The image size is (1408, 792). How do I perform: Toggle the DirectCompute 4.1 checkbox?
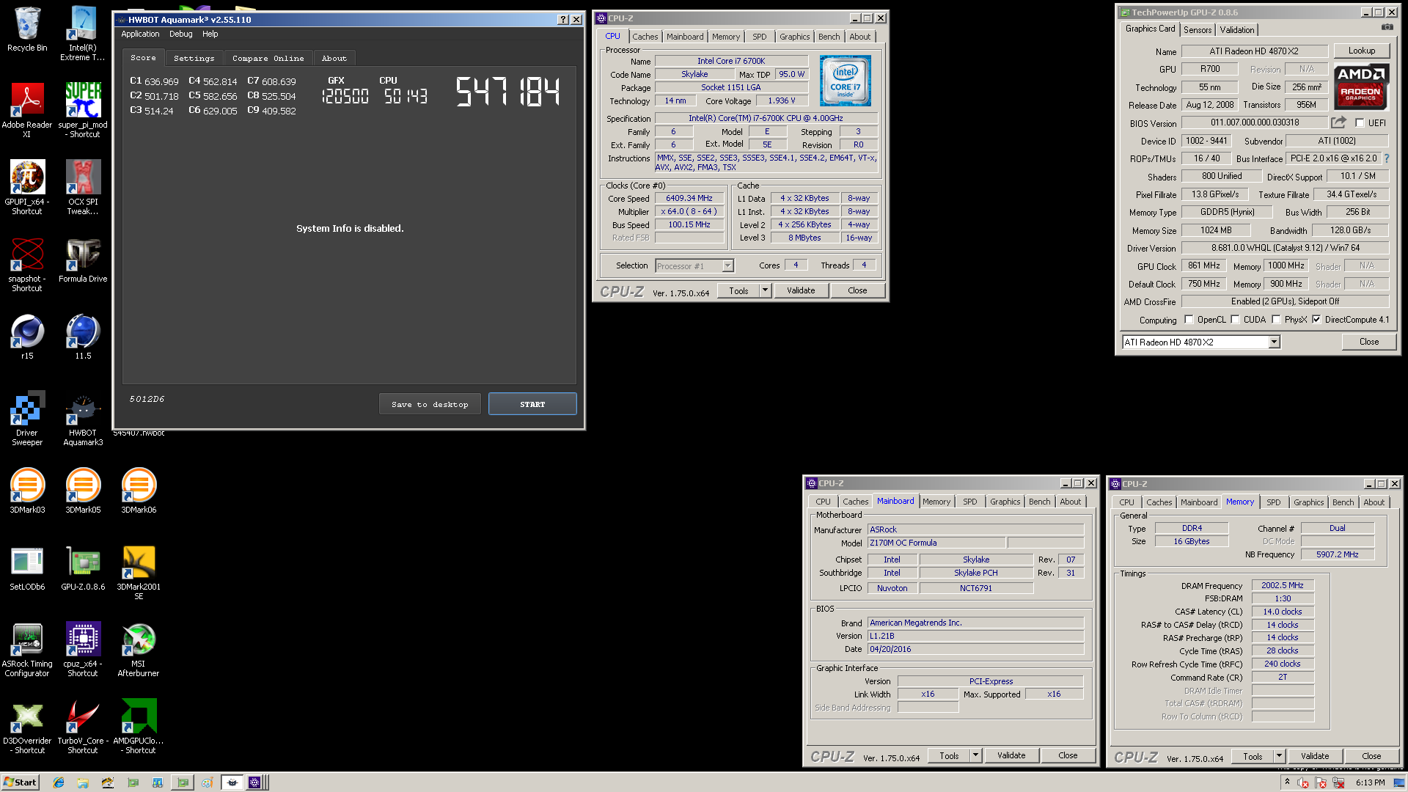pyautogui.click(x=1316, y=320)
